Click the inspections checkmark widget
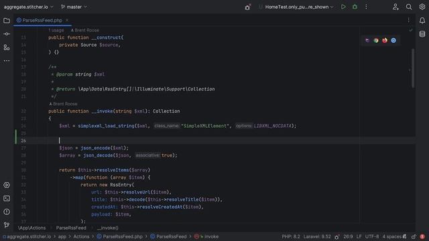The image size is (429, 241). pyautogui.click(x=411, y=30)
